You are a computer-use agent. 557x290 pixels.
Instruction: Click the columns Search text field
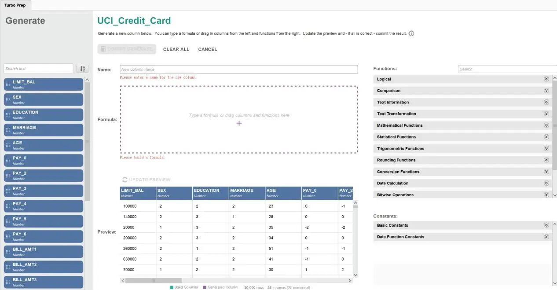(x=38, y=69)
